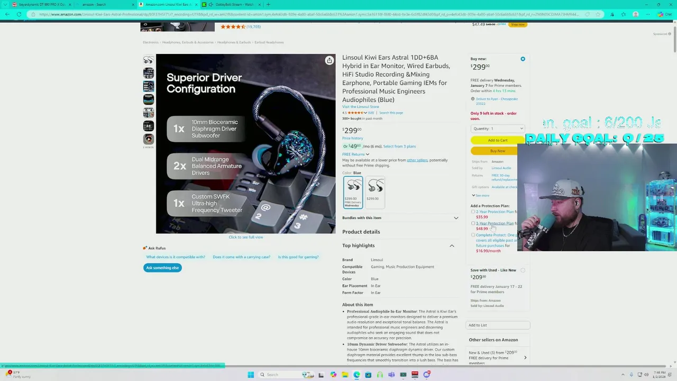
Task: Click Select from 3 plans link
Action: pyautogui.click(x=399, y=147)
